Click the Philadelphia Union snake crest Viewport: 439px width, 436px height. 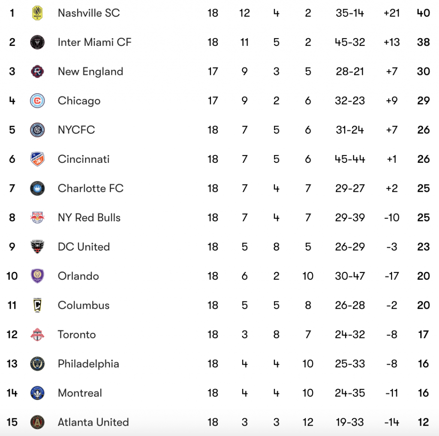37,364
